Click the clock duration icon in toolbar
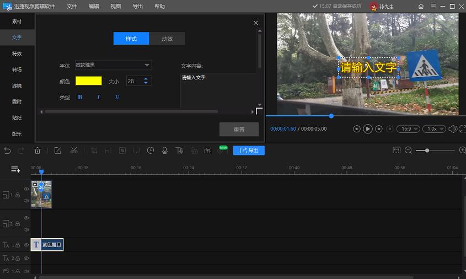The width and height of the screenshot is (466, 279). 151,151
